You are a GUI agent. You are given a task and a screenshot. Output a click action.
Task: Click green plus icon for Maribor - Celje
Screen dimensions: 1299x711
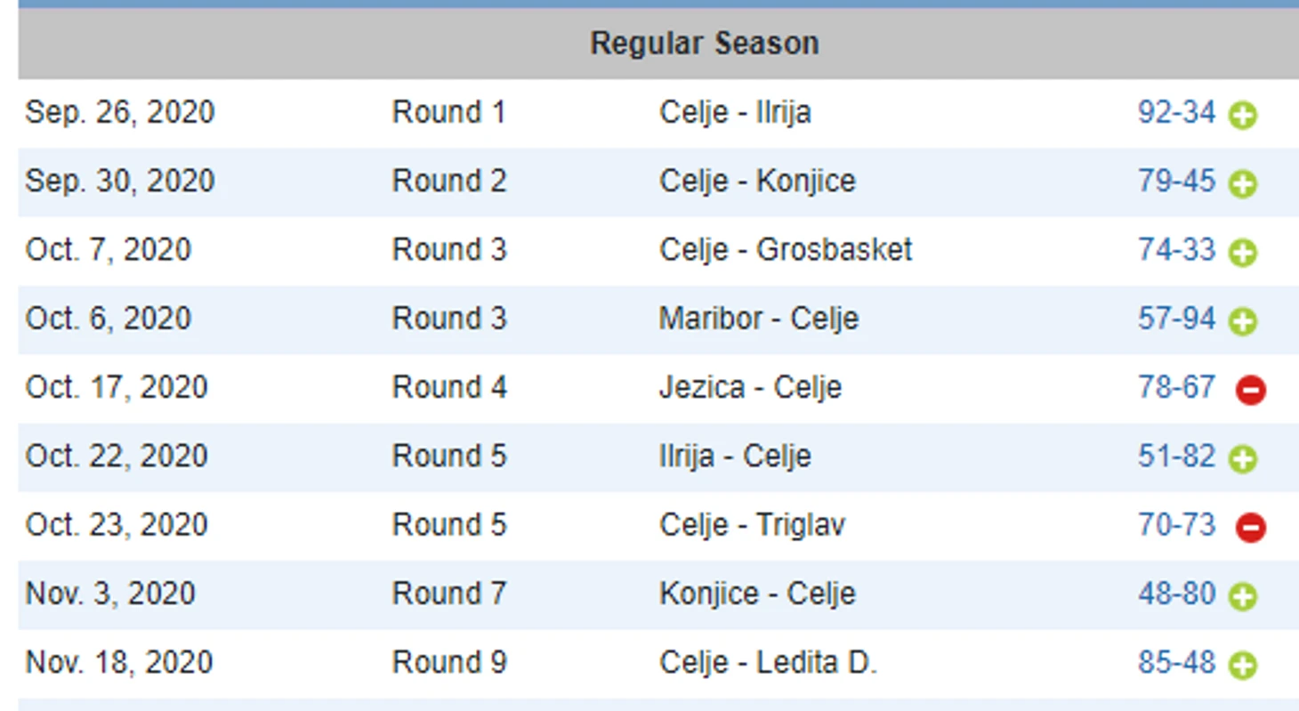click(x=1242, y=321)
